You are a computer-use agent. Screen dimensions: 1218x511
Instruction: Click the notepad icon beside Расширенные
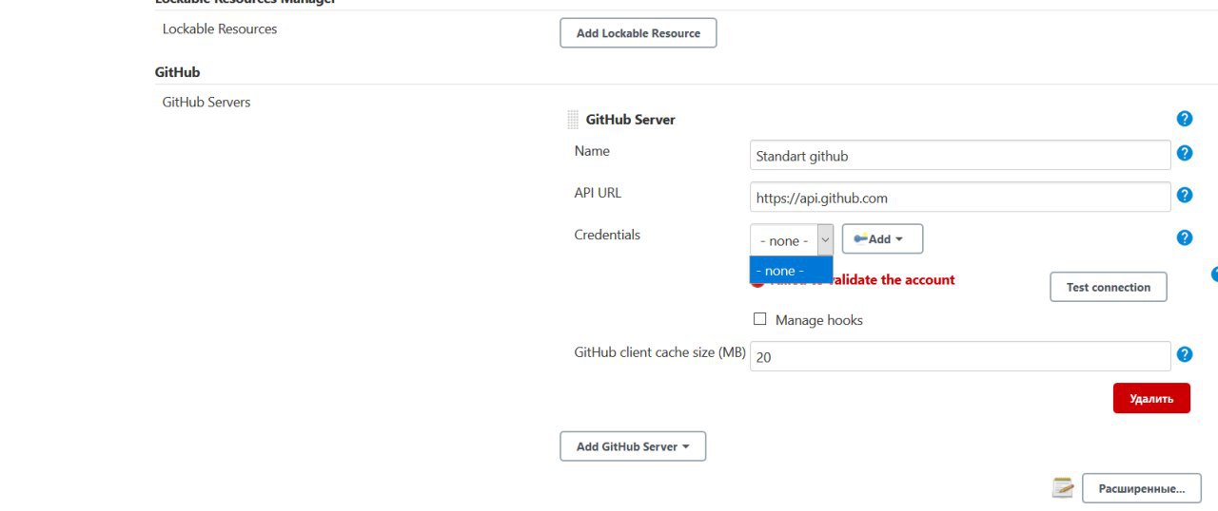point(1063,488)
